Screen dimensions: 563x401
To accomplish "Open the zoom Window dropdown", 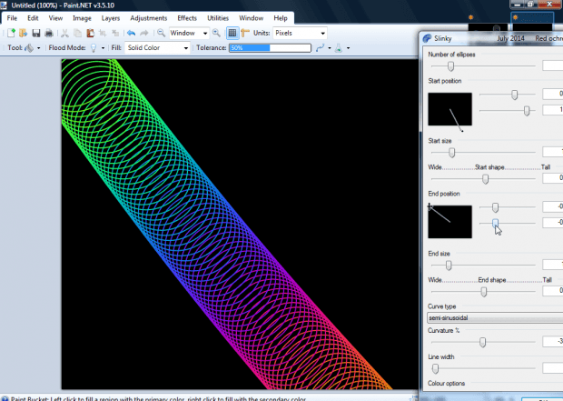I will [188, 33].
